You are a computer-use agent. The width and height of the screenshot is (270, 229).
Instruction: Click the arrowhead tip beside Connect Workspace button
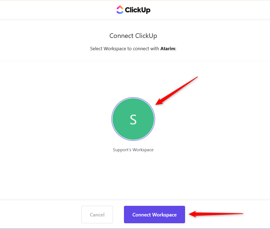[x=190, y=214]
